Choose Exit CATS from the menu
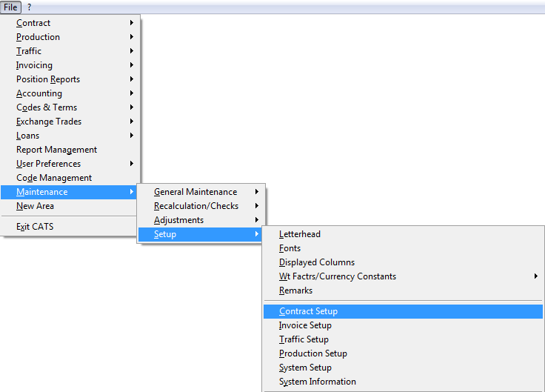The image size is (545, 392). pyautogui.click(x=69, y=227)
